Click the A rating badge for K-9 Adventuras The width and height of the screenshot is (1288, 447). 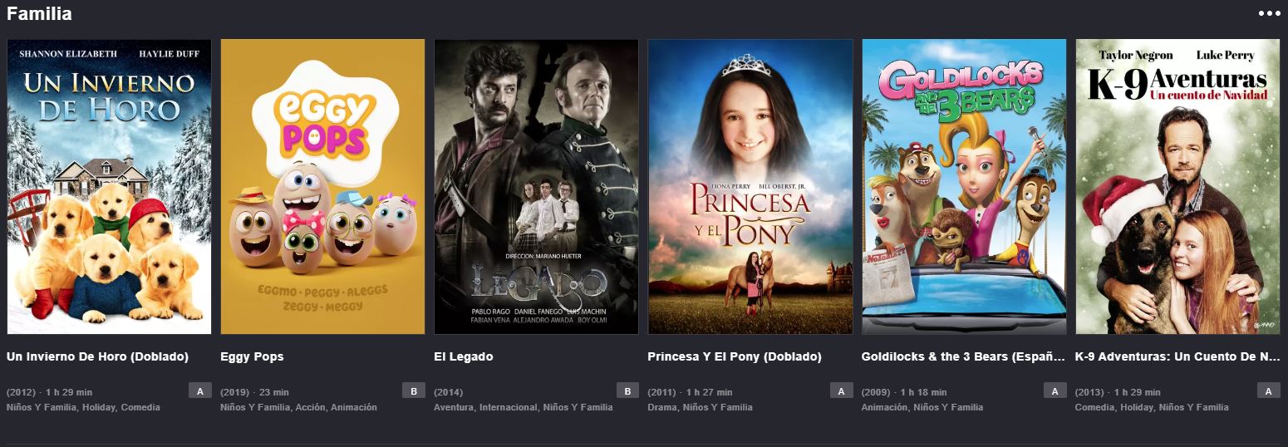click(x=1269, y=391)
